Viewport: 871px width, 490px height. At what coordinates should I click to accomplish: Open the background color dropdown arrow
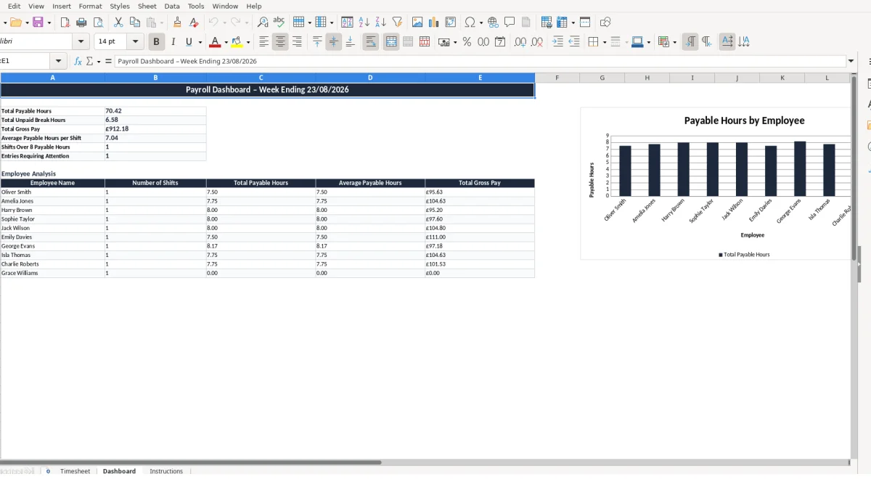coord(648,42)
